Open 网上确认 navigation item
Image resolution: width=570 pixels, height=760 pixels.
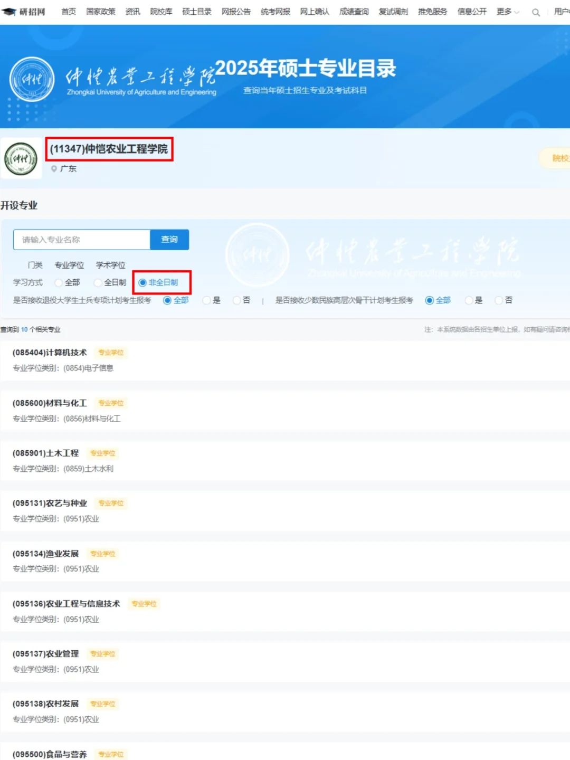tap(315, 12)
